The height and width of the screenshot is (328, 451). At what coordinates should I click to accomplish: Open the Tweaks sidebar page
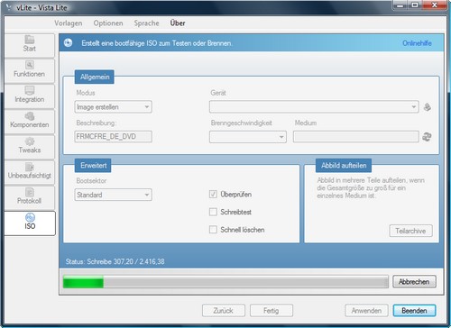click(x=30, y=147)
